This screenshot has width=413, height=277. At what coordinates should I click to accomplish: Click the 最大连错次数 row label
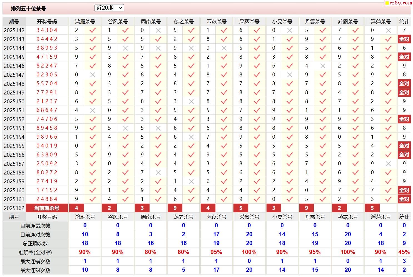[35, 261]
